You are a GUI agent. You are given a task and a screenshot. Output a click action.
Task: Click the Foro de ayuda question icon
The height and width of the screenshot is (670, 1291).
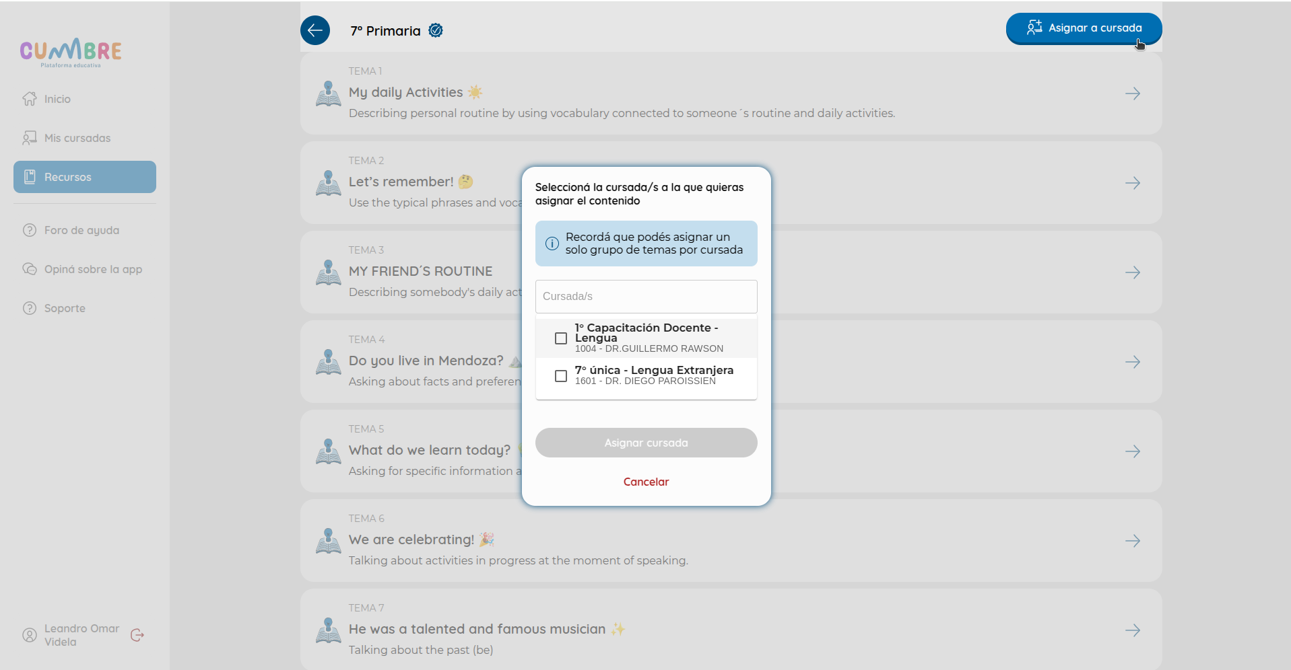(x=30, y=230)
